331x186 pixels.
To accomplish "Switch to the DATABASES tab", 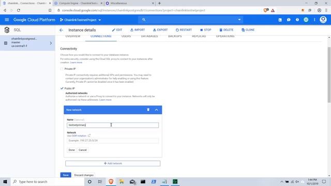I will [x=149, y=36].
